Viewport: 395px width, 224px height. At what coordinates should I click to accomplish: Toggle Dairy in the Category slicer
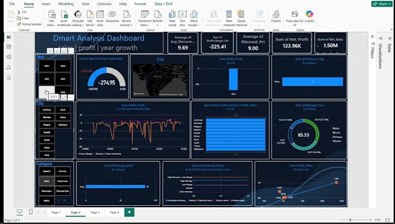point(46,181)
